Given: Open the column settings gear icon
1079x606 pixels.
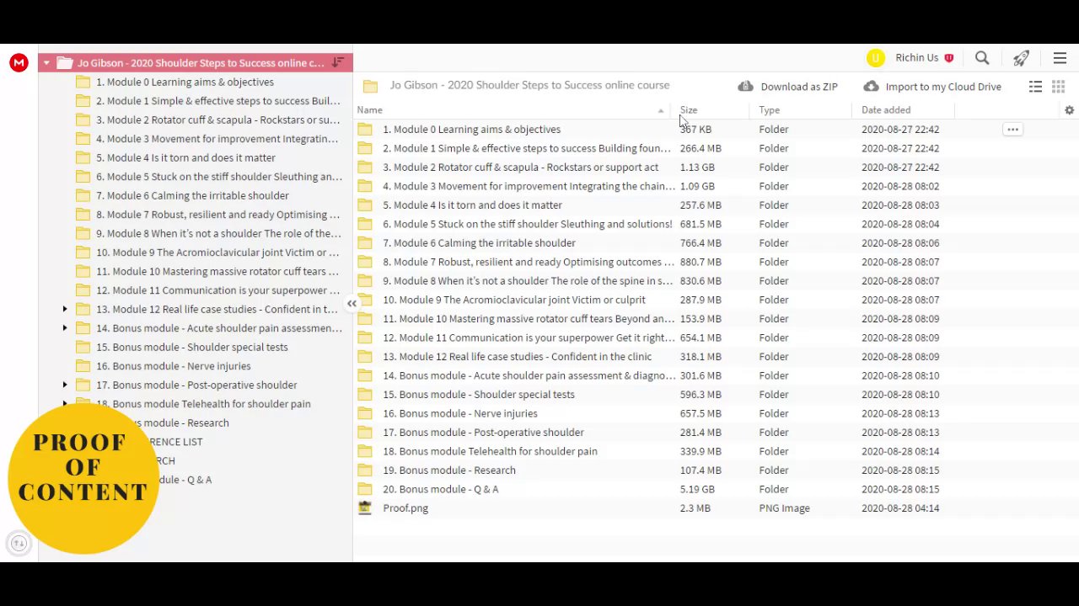Looking at the screenshot, I should [1069, 110].
